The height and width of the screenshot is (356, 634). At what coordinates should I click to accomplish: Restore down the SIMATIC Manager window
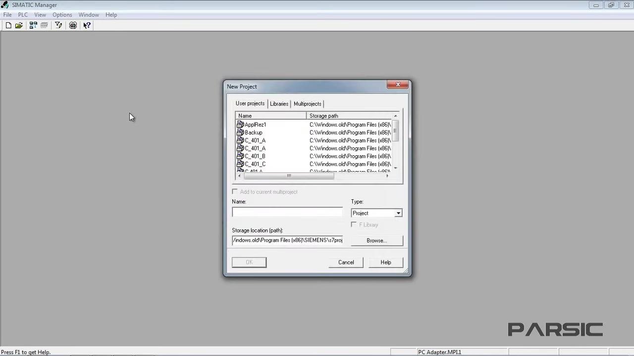pyautogui.click(x=611, y=5)
